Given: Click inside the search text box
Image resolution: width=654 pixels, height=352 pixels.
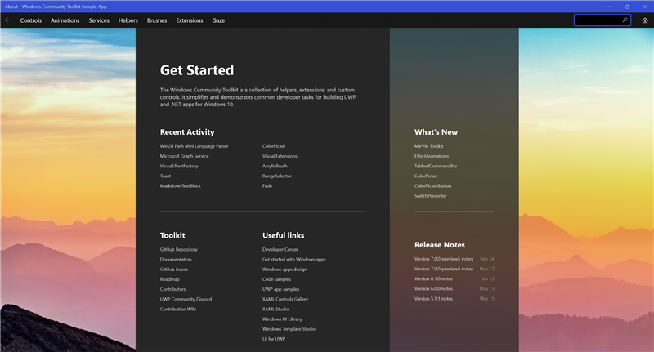Looking at the screenshot, I should pos(597,20).
